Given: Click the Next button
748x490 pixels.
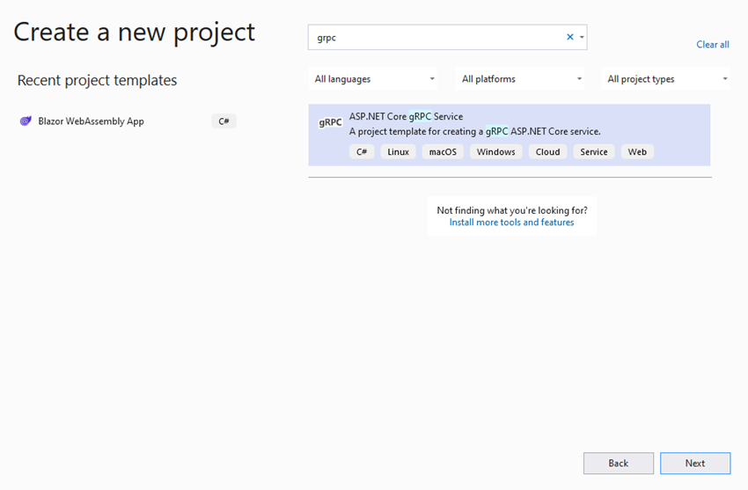Looking at the screenshot, I should click(x=695, y=464).
